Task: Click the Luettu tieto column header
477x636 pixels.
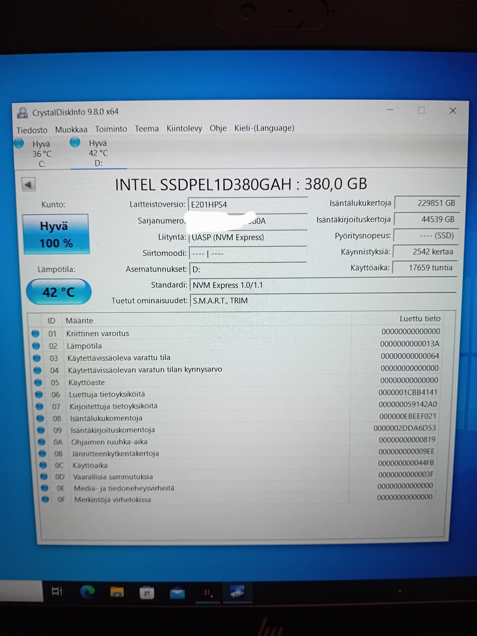Action: click(x=420, y=318)
